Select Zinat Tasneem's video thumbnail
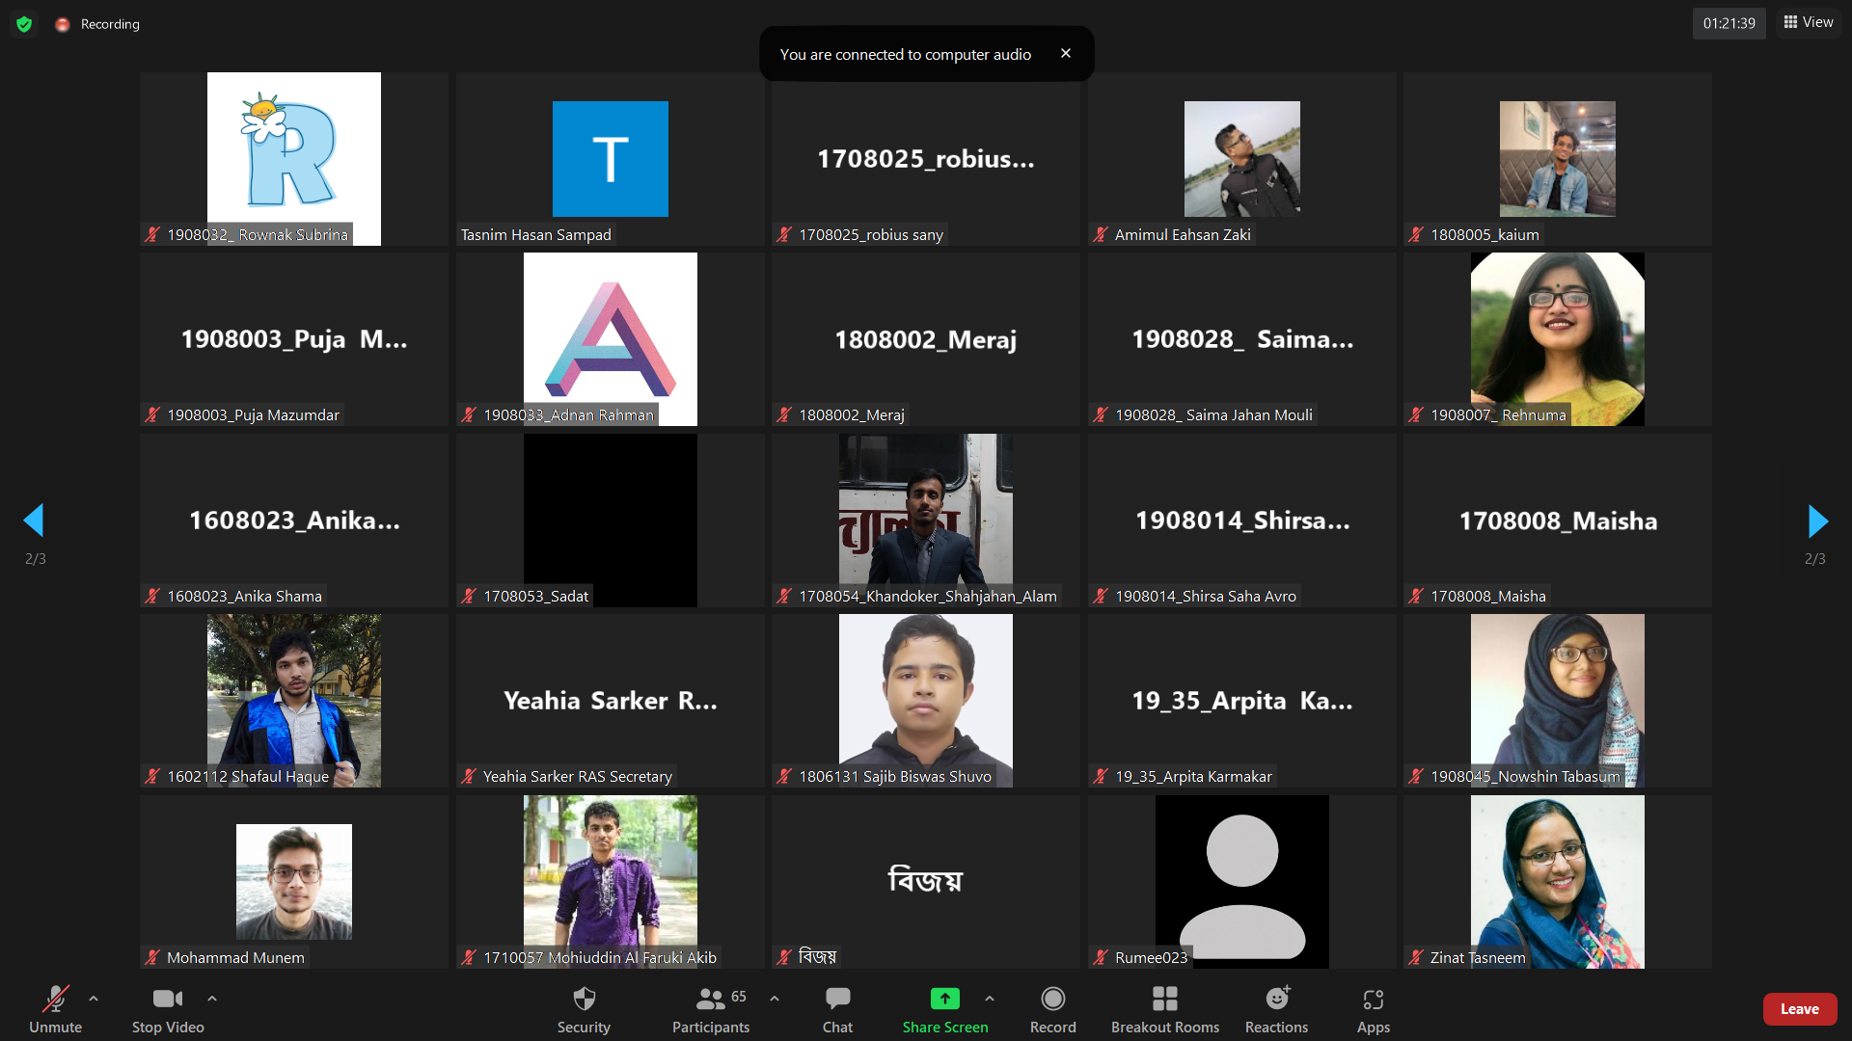Image resolution: width=1852 pixels, height=1041 pixels. pos(1557,882)
